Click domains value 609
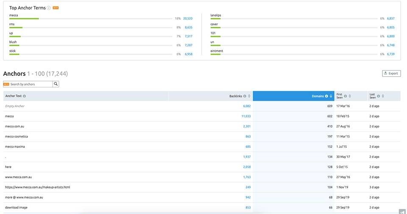407x214 pixels. pos(330,106)
